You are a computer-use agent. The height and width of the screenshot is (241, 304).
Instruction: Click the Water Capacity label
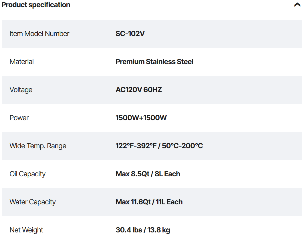(33, 202)
